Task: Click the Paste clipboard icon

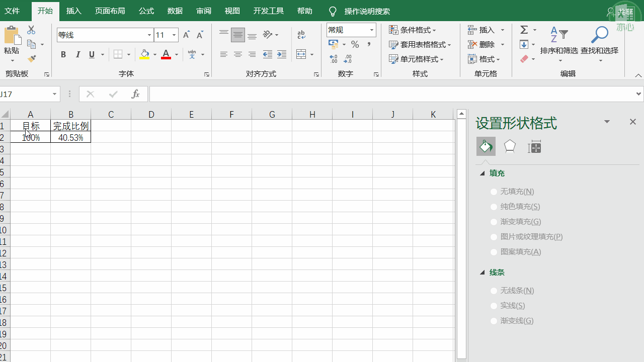Action: (x=12, y=35)
